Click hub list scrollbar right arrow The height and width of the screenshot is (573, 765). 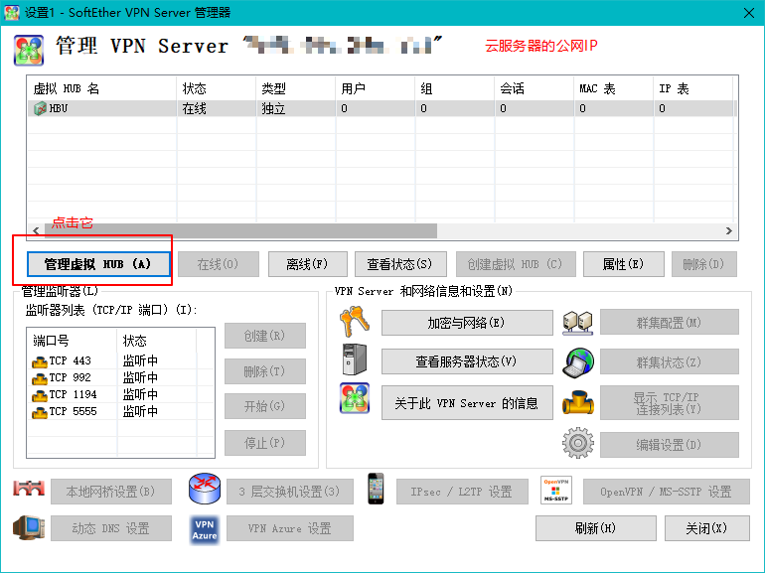tap(729, 230)
